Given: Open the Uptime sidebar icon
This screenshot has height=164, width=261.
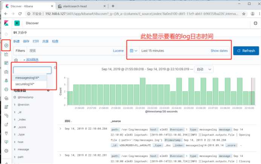Looking at the screenshot, I should click(x=6, y=124).
